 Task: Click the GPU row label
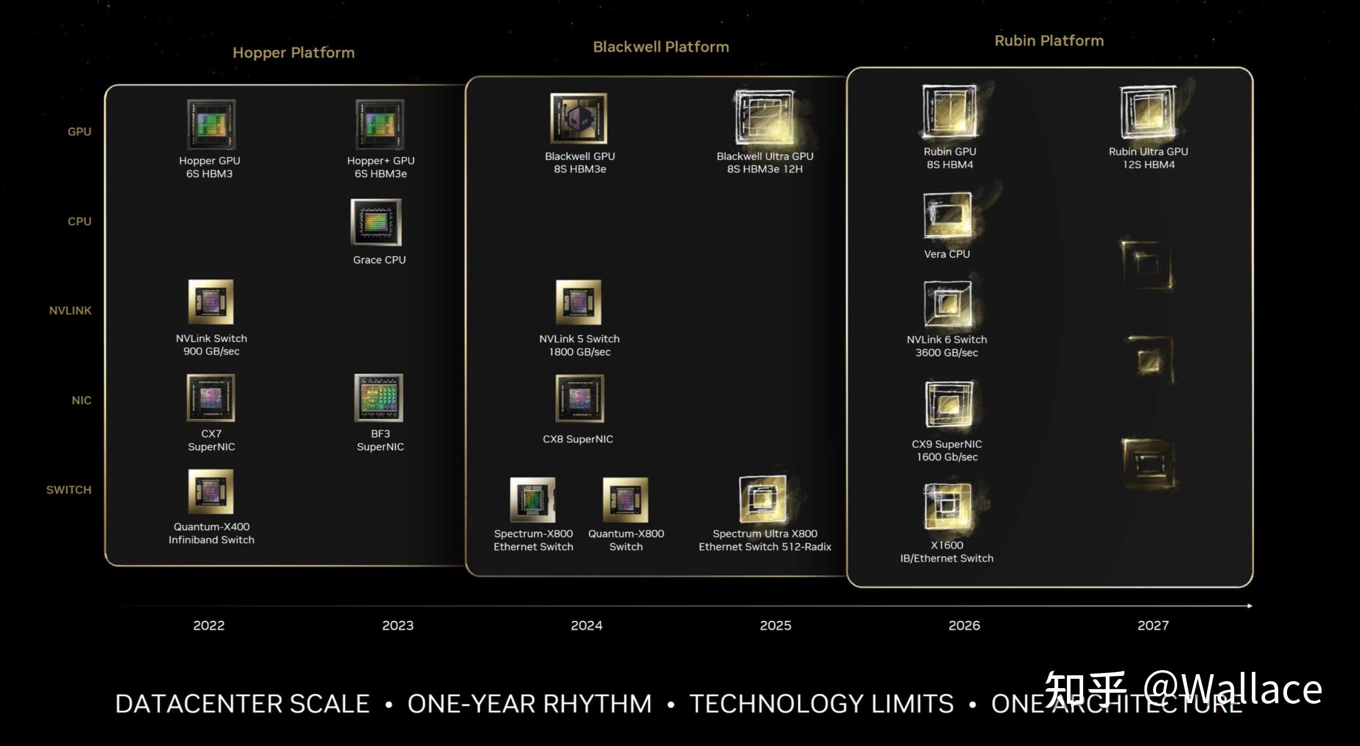click(x=79, y=131)
